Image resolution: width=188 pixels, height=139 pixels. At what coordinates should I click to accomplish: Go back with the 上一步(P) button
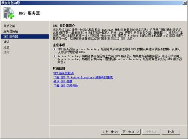(x=110, y=132)
